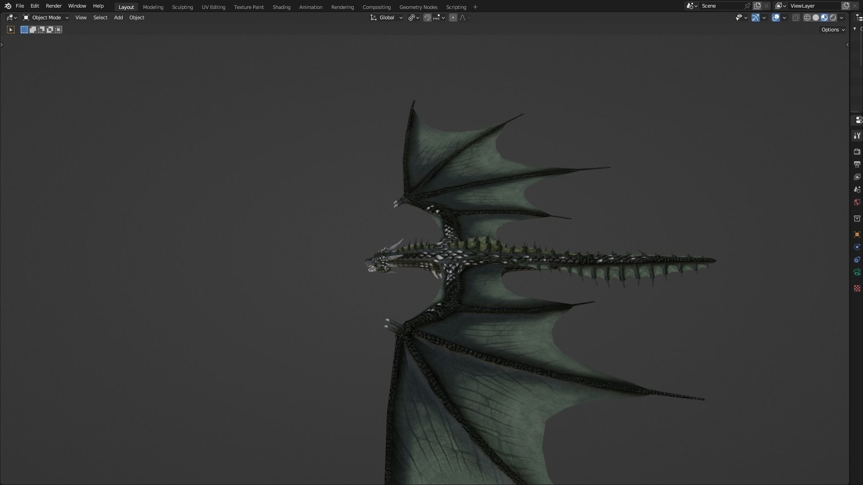Screen dimensions: 863x485
Task: Click the Blender logo icon
Action: pyautogui.click(x=8, y=6)
